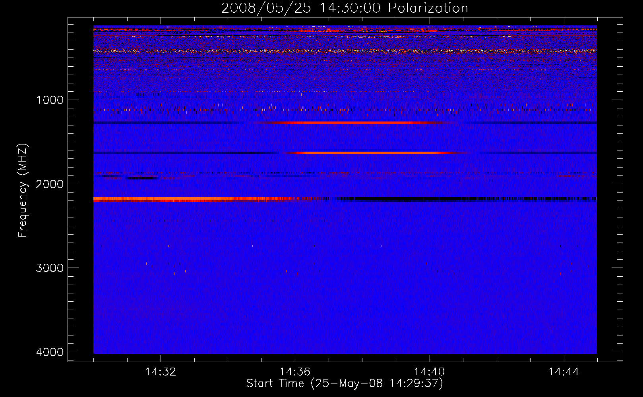
Task: Click the black band after 14:38 near 2200 MHz
Action: [465, 199]
